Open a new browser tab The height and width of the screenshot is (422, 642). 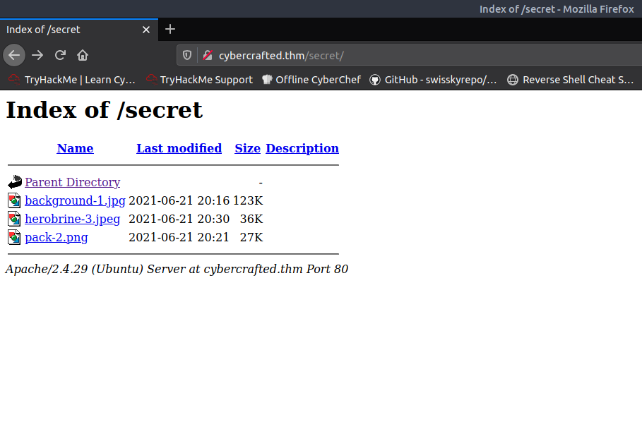170,29
